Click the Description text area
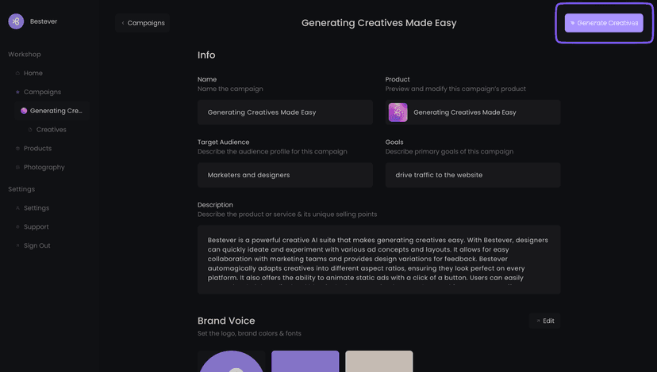The image size is (657, 372). pos(378,259)
